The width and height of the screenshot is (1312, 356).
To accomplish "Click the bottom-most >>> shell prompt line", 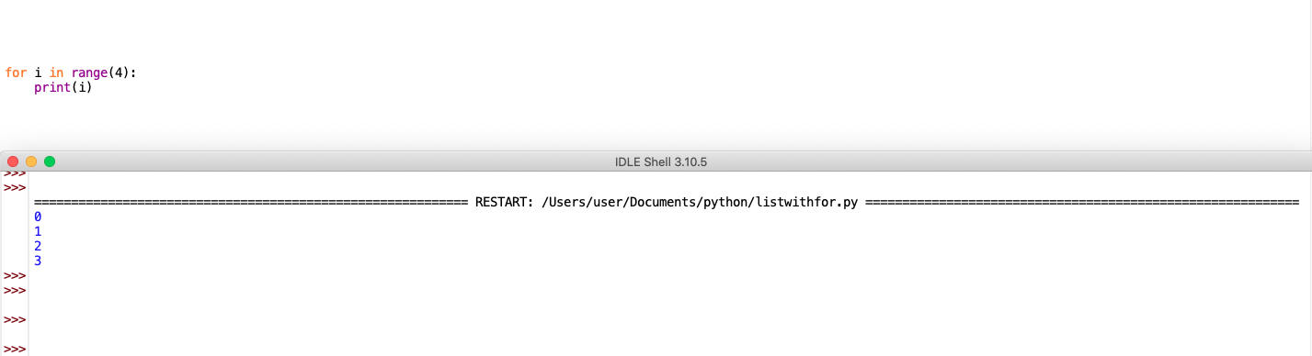I will (x=14, y=350).
